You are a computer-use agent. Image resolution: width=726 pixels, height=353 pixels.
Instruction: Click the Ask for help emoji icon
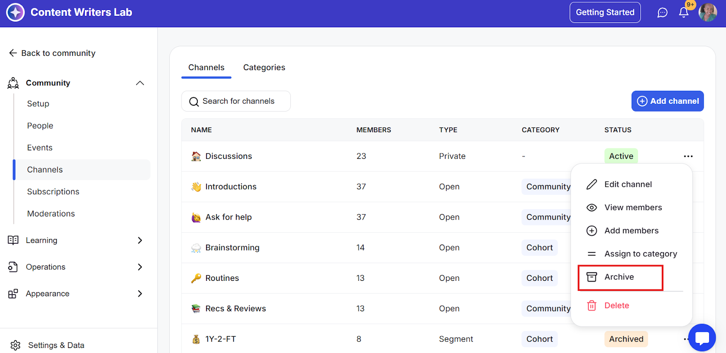click(x=196, y=217)
